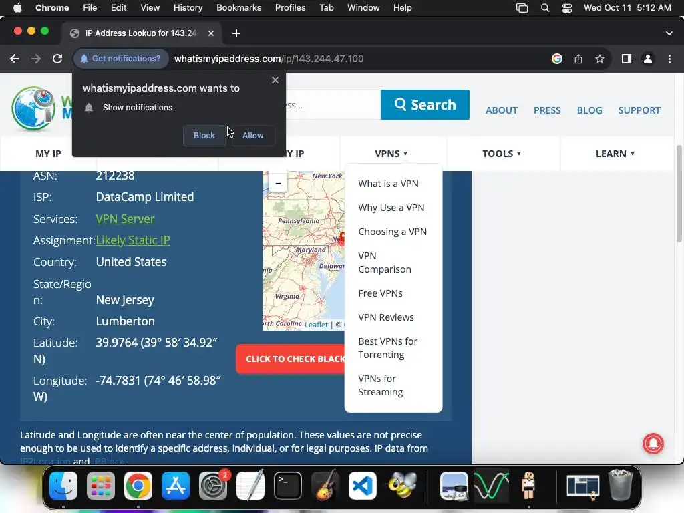
Task: Select Choosing a VPN menu entry
Action: tap(393, 232)
